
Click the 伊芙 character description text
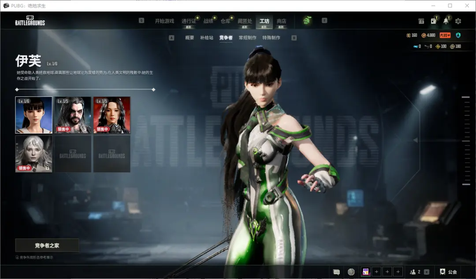coord(85,75)
